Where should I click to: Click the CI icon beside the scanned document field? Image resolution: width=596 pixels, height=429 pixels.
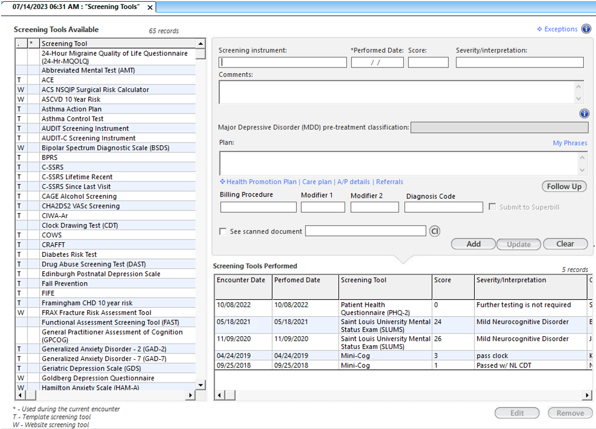[435, 231]
